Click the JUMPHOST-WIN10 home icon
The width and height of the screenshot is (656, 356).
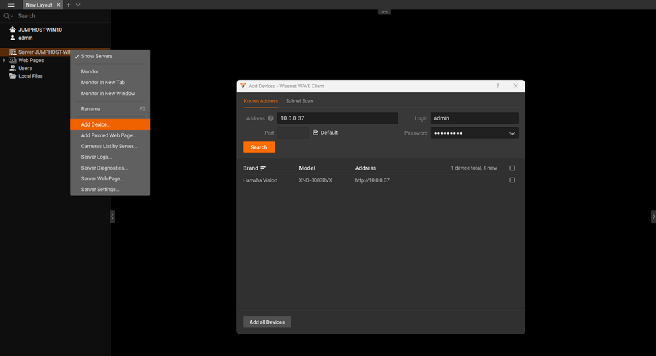(13, 30)
